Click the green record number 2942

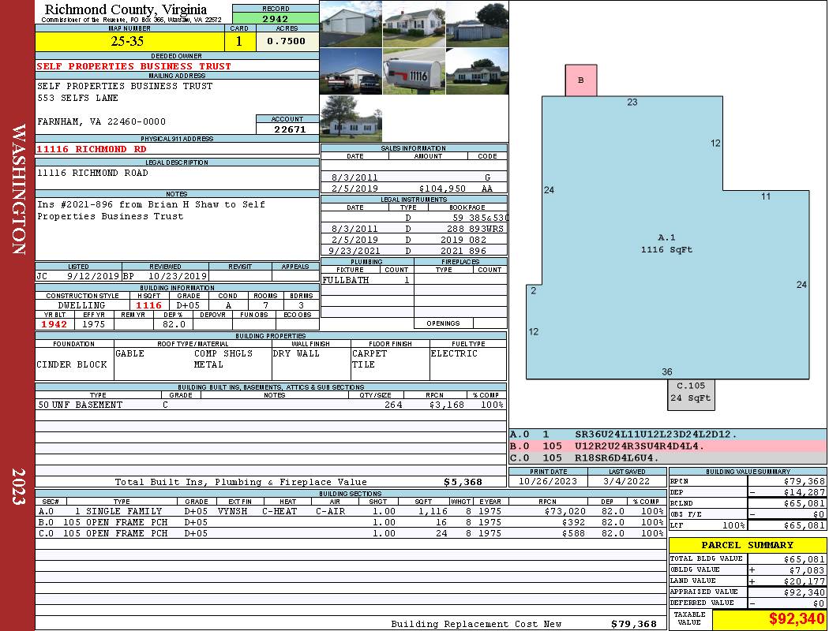click(276, 18)
